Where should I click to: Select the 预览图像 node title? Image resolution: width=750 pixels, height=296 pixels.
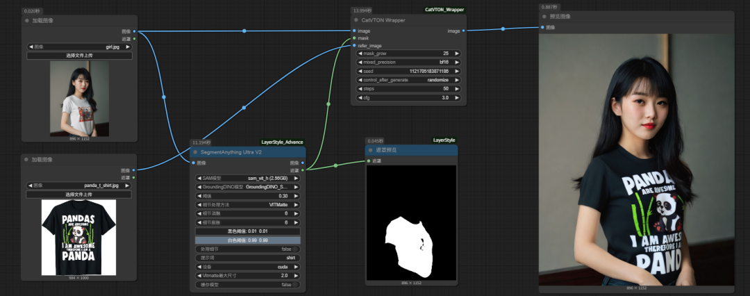pos(560,16)
